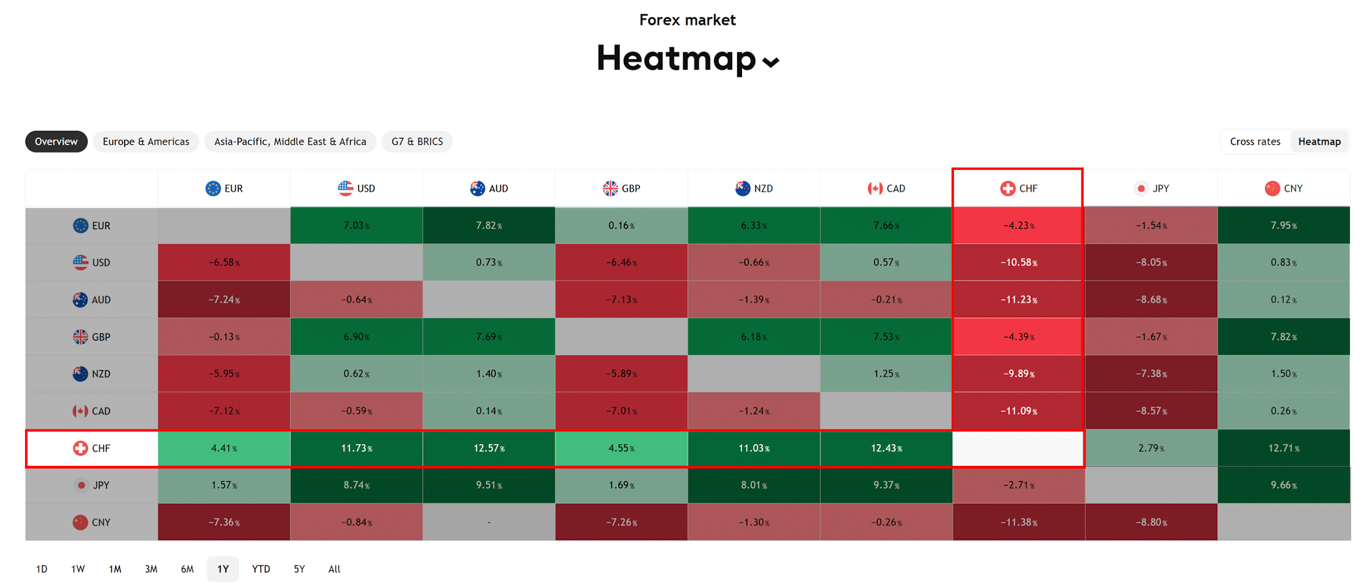Select the 5Y time range button
This screenshot has width=1362, height=585.
click(x=299, y=569)
